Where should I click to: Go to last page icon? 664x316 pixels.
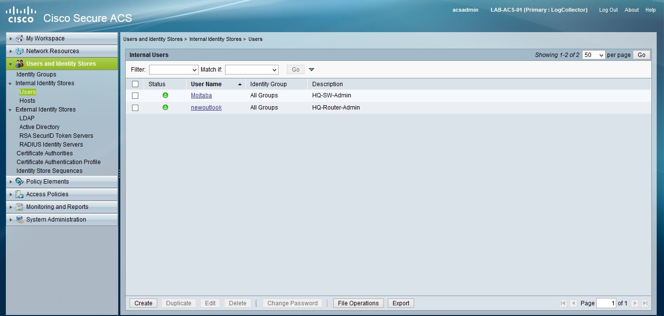645,303
